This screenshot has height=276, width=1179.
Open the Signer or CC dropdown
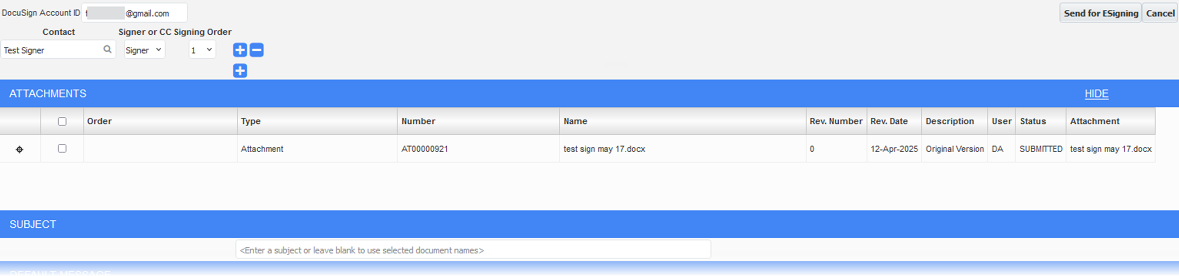click(x=144, y=50)
